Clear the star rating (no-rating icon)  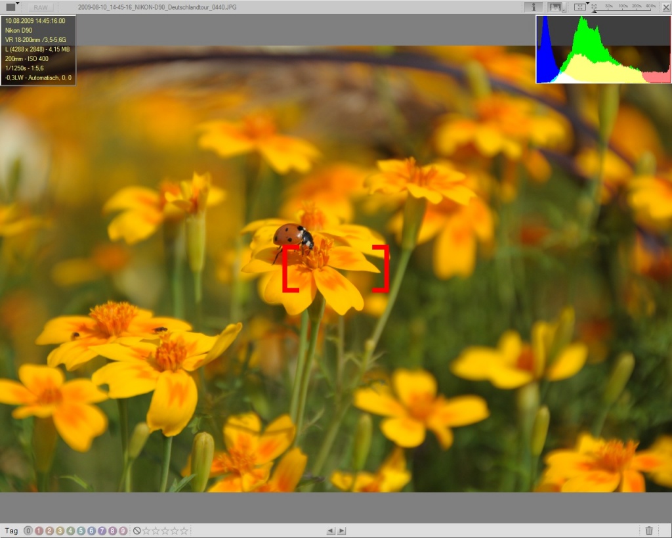(x=137, y=531)
